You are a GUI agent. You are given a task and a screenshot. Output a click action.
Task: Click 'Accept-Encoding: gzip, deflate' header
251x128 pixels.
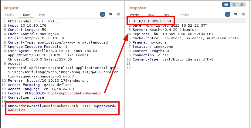[x=40, y=85]
